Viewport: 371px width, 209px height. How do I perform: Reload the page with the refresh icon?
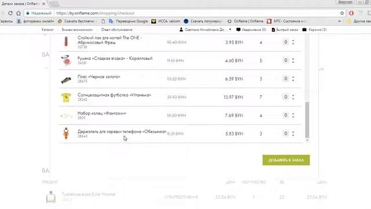(x=10, y=13)
